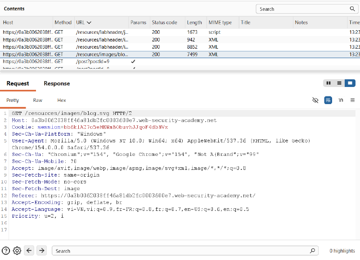360x260 pixels.
Task: Click the script MIME type cell
Action: pyautogui.click(x=215, y=32)
